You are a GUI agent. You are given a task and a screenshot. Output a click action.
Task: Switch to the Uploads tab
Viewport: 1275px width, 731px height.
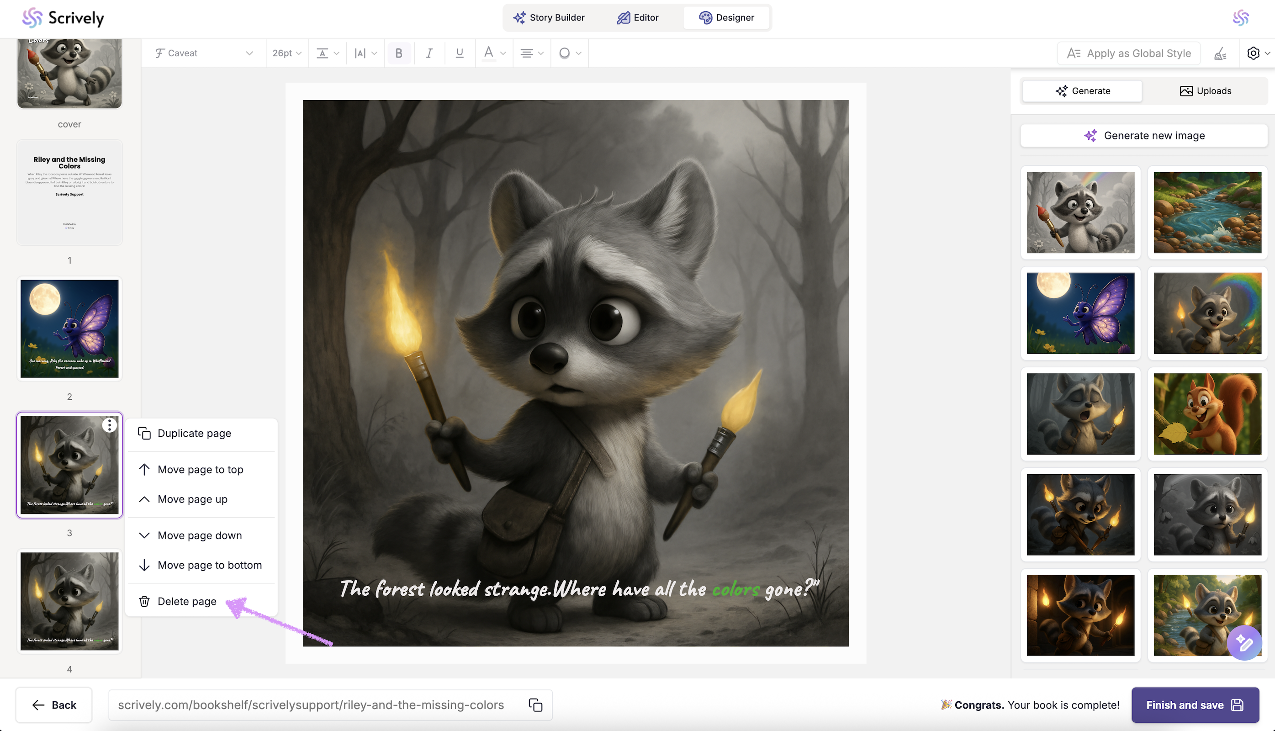coord(1205,91)
